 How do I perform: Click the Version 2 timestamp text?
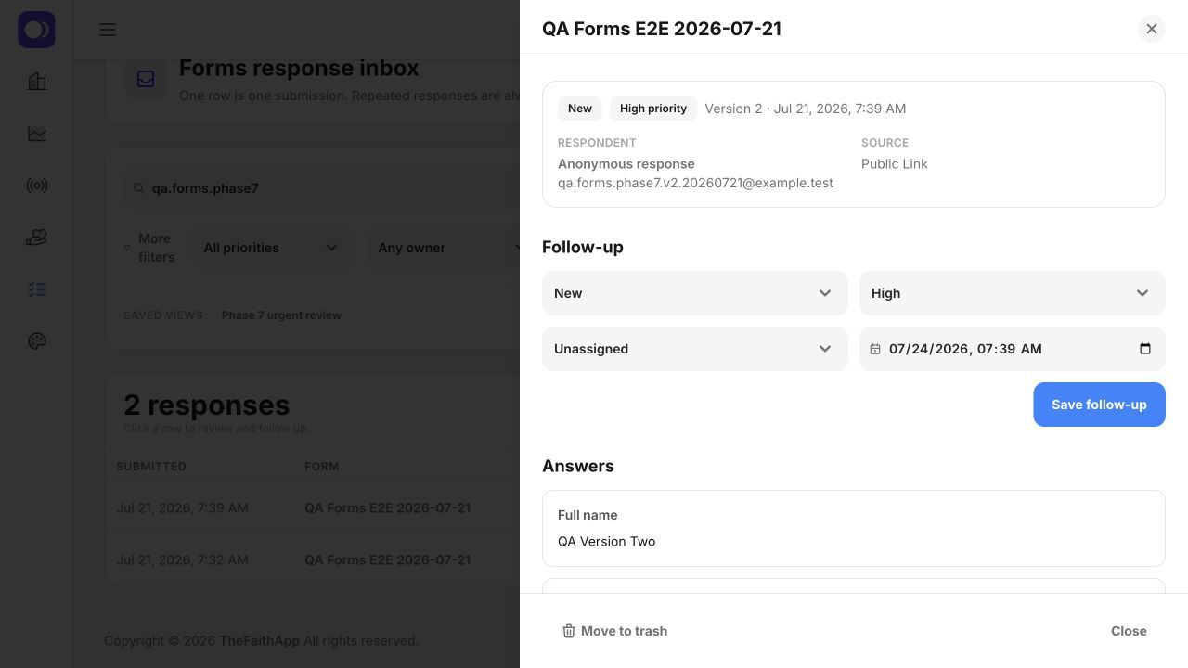806,109
